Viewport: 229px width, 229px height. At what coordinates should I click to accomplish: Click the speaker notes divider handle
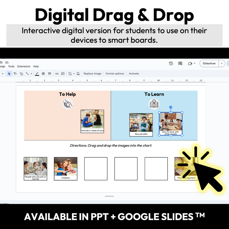109,196
